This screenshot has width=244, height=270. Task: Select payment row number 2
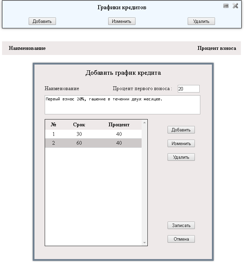[x=93, y=143]
